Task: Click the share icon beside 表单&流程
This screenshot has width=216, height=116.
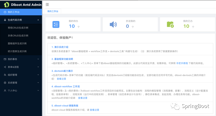Action: pyautogui.click(x=5, y=67)
